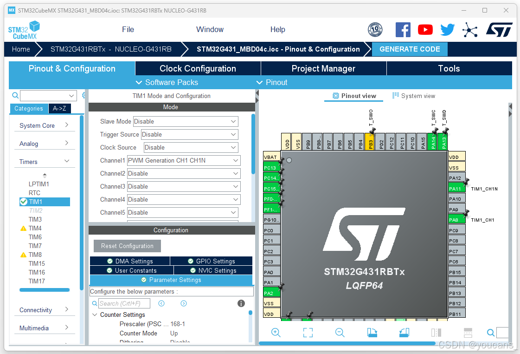Expand the Connectivity category

click(45, 310)
